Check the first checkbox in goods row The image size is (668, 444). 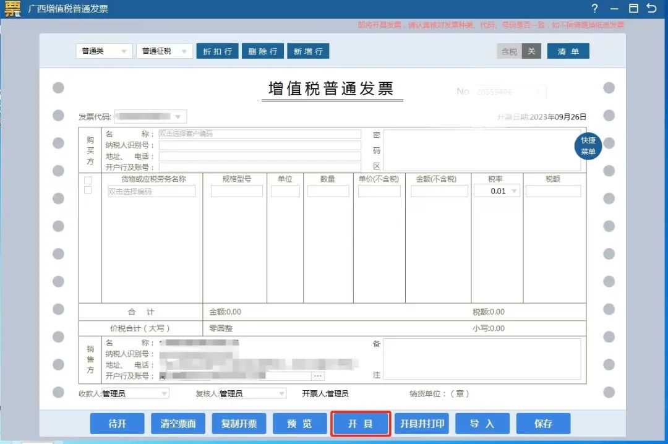[x=88, y=180]
